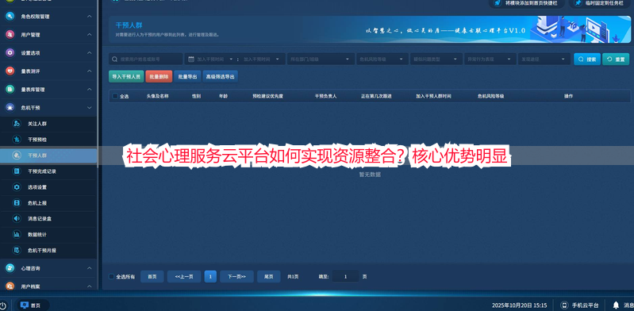Image resolution: width=634 pixels, height=311 pixels.
Task: Click the date 2025年10月20日 15:15 in taskbar
Action: [x=519, y=305]
